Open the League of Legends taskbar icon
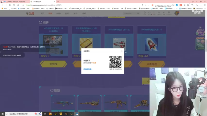 71,114
